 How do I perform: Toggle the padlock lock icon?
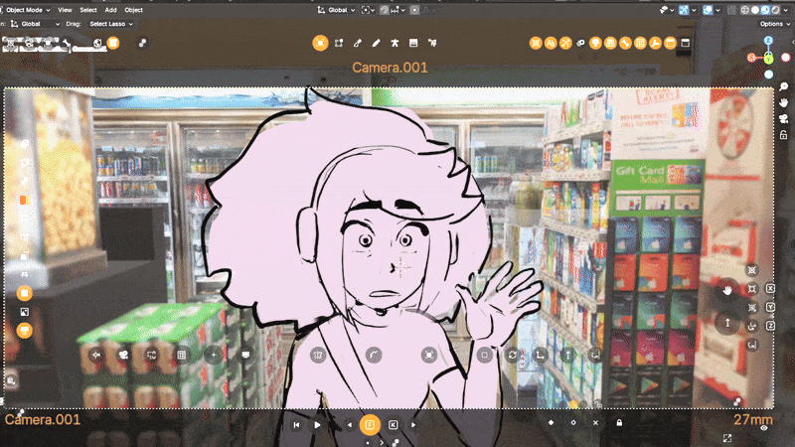(619, 422)
